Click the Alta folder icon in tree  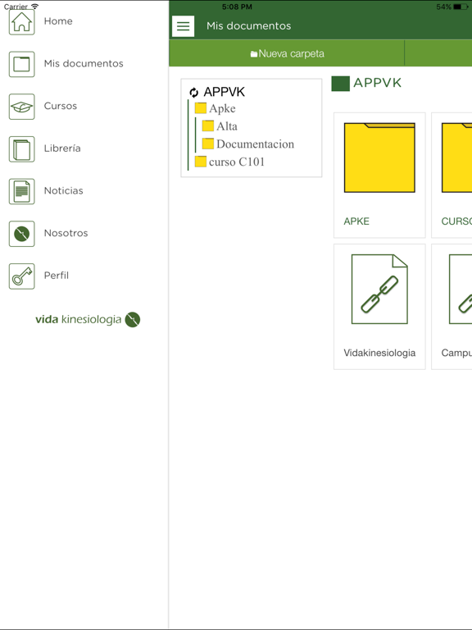(208, 126)
